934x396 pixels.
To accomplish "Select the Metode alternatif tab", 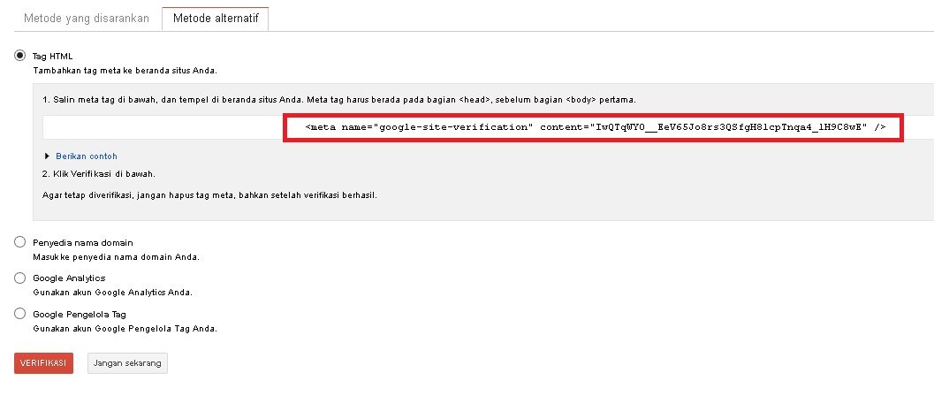I will coord(215,18).
